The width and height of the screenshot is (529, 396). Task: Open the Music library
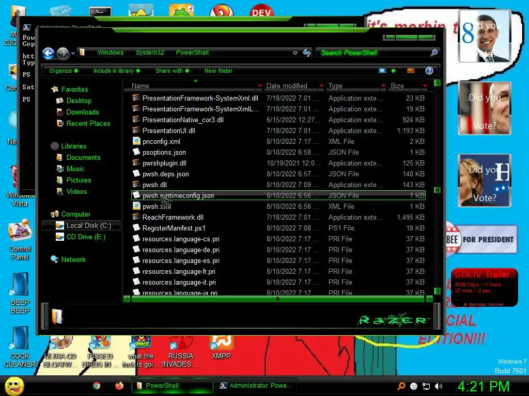tap(75, 169)
